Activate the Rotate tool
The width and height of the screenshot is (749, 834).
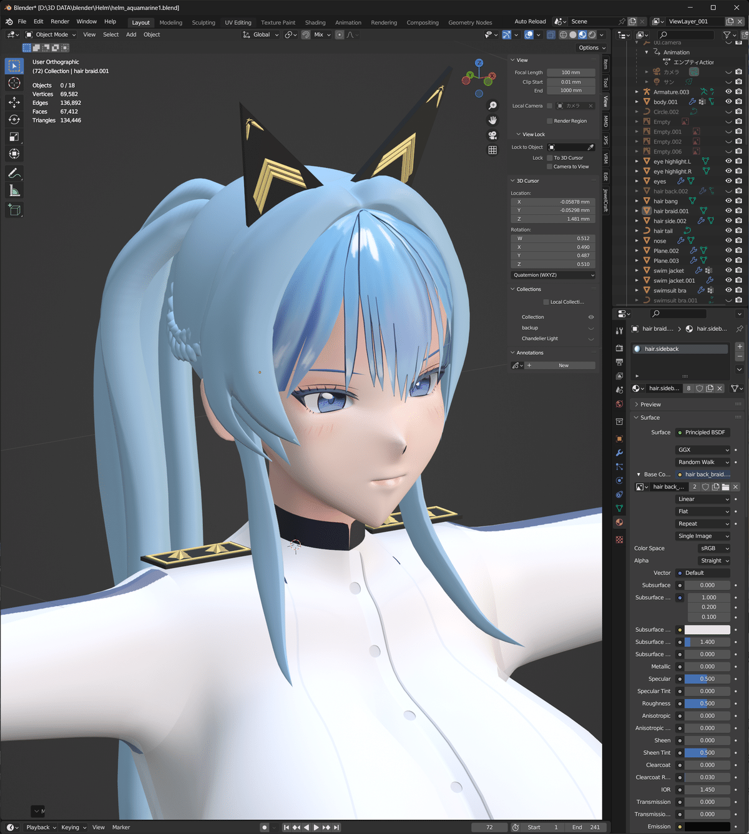click(x=14, y=119)
